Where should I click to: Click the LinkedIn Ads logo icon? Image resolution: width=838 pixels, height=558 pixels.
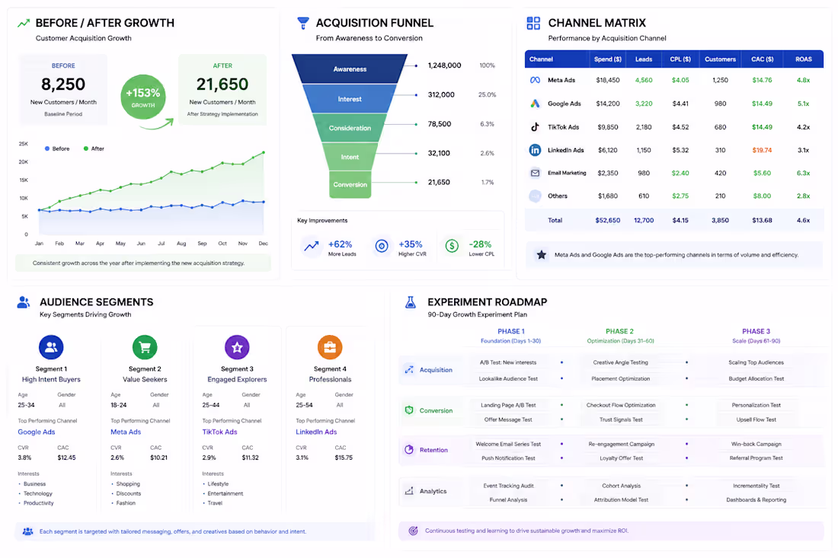(535, 150)
